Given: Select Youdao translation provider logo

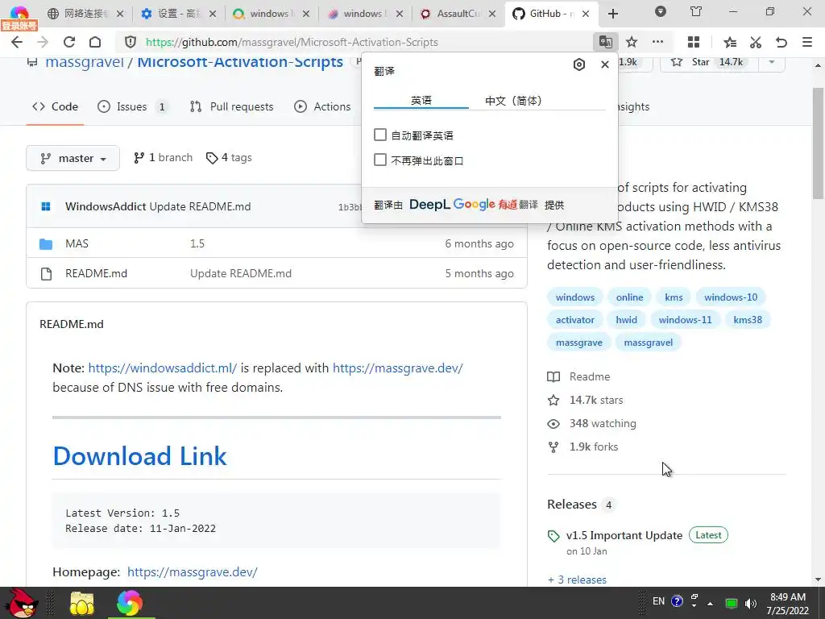Looking at the screenshot, I should tap(518, 205).
